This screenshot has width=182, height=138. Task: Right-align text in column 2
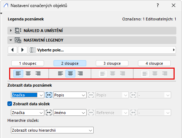(80, 74)
